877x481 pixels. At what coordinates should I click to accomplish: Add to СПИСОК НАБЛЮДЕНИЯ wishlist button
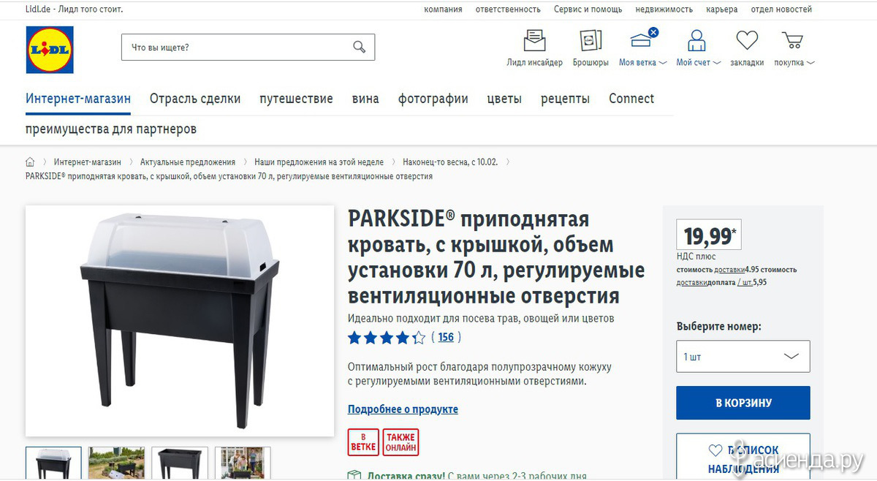[x=743, y=458]
